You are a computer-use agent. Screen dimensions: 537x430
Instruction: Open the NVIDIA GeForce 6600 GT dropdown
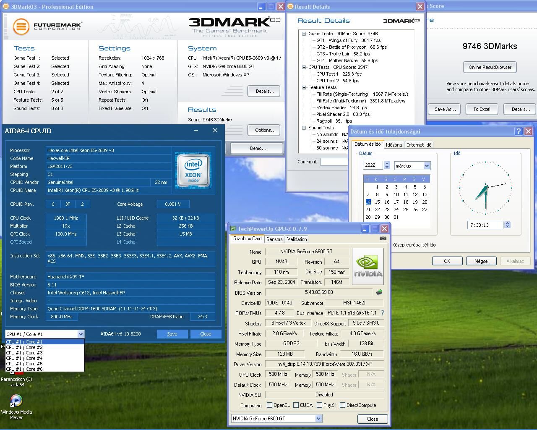pyautogui.click(x=318, y=418)
